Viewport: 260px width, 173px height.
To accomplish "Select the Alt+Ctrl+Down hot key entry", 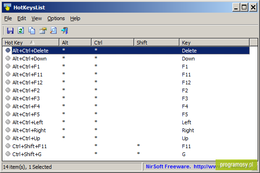I will point(29,59).
